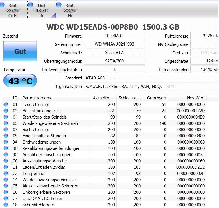
Task: Click hex value 0000000172D
Action: (191, 111)
